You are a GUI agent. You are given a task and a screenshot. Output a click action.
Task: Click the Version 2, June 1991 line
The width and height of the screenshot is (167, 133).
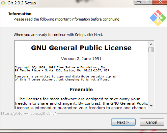point(81,59)
